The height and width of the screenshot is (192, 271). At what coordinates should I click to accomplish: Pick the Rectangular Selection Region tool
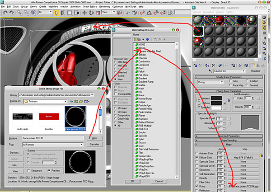pyautogui.click(x=70, y=13)
